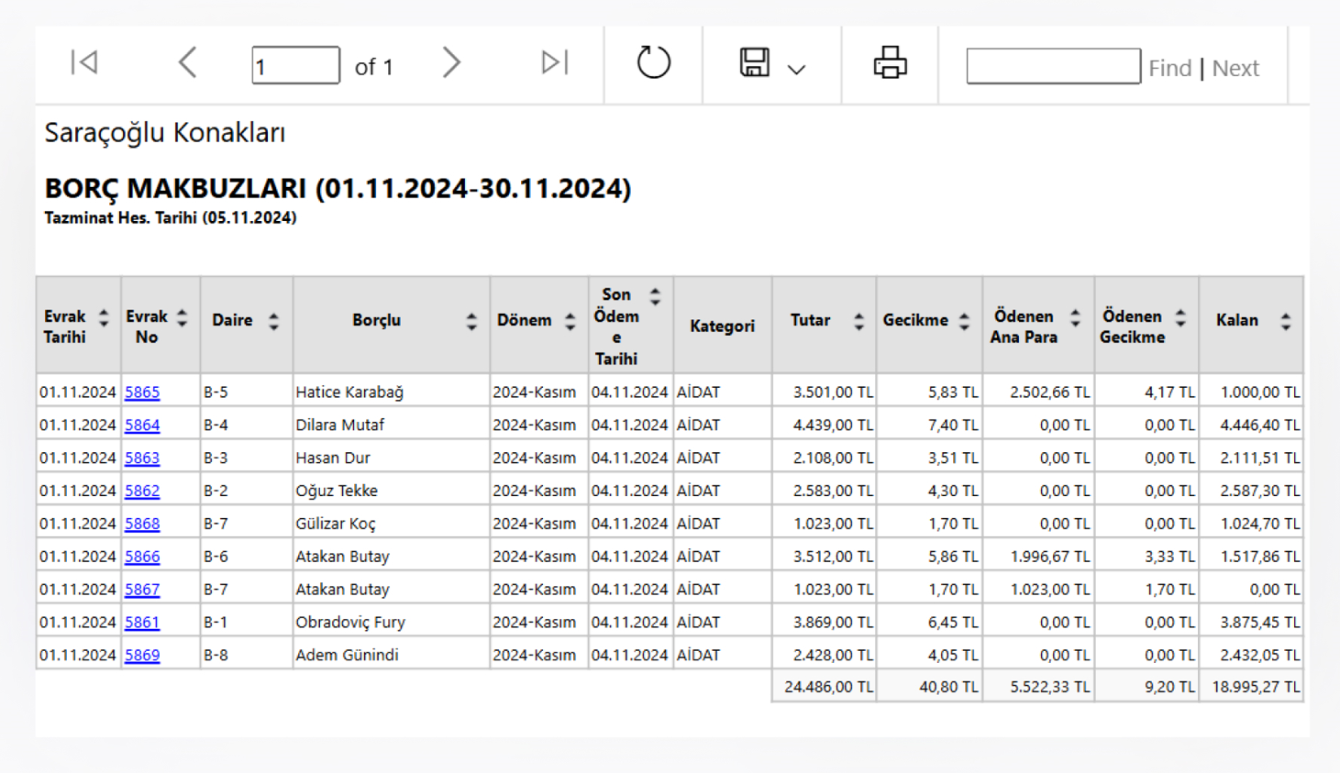The width and height of the screenshot is (1340, 773).
Task: Open document link 5868
Action: tap(142, 524)
